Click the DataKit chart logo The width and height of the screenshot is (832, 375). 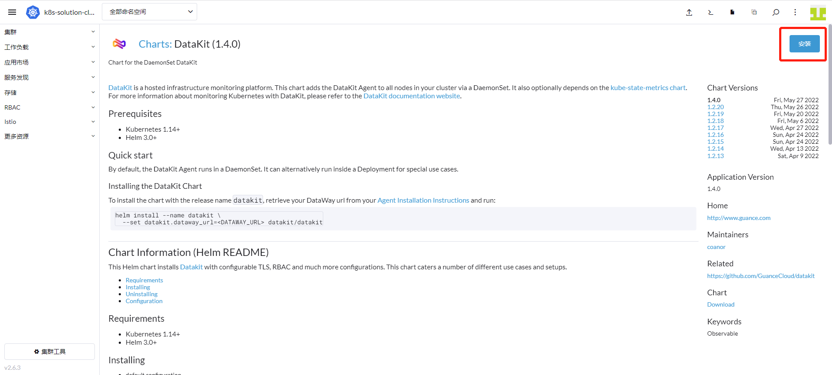[x=119, y=44]
